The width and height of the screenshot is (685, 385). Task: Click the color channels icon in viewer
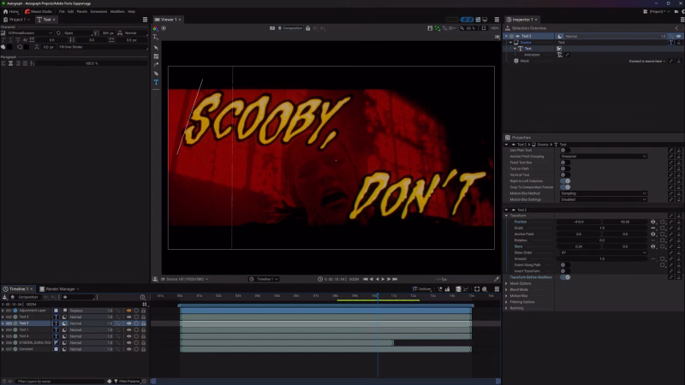pyautogui.click(x=156, y=28)
